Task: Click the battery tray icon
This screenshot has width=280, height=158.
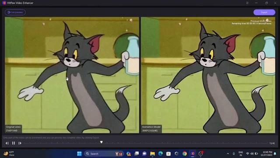Action: click(x=256, y=154)
